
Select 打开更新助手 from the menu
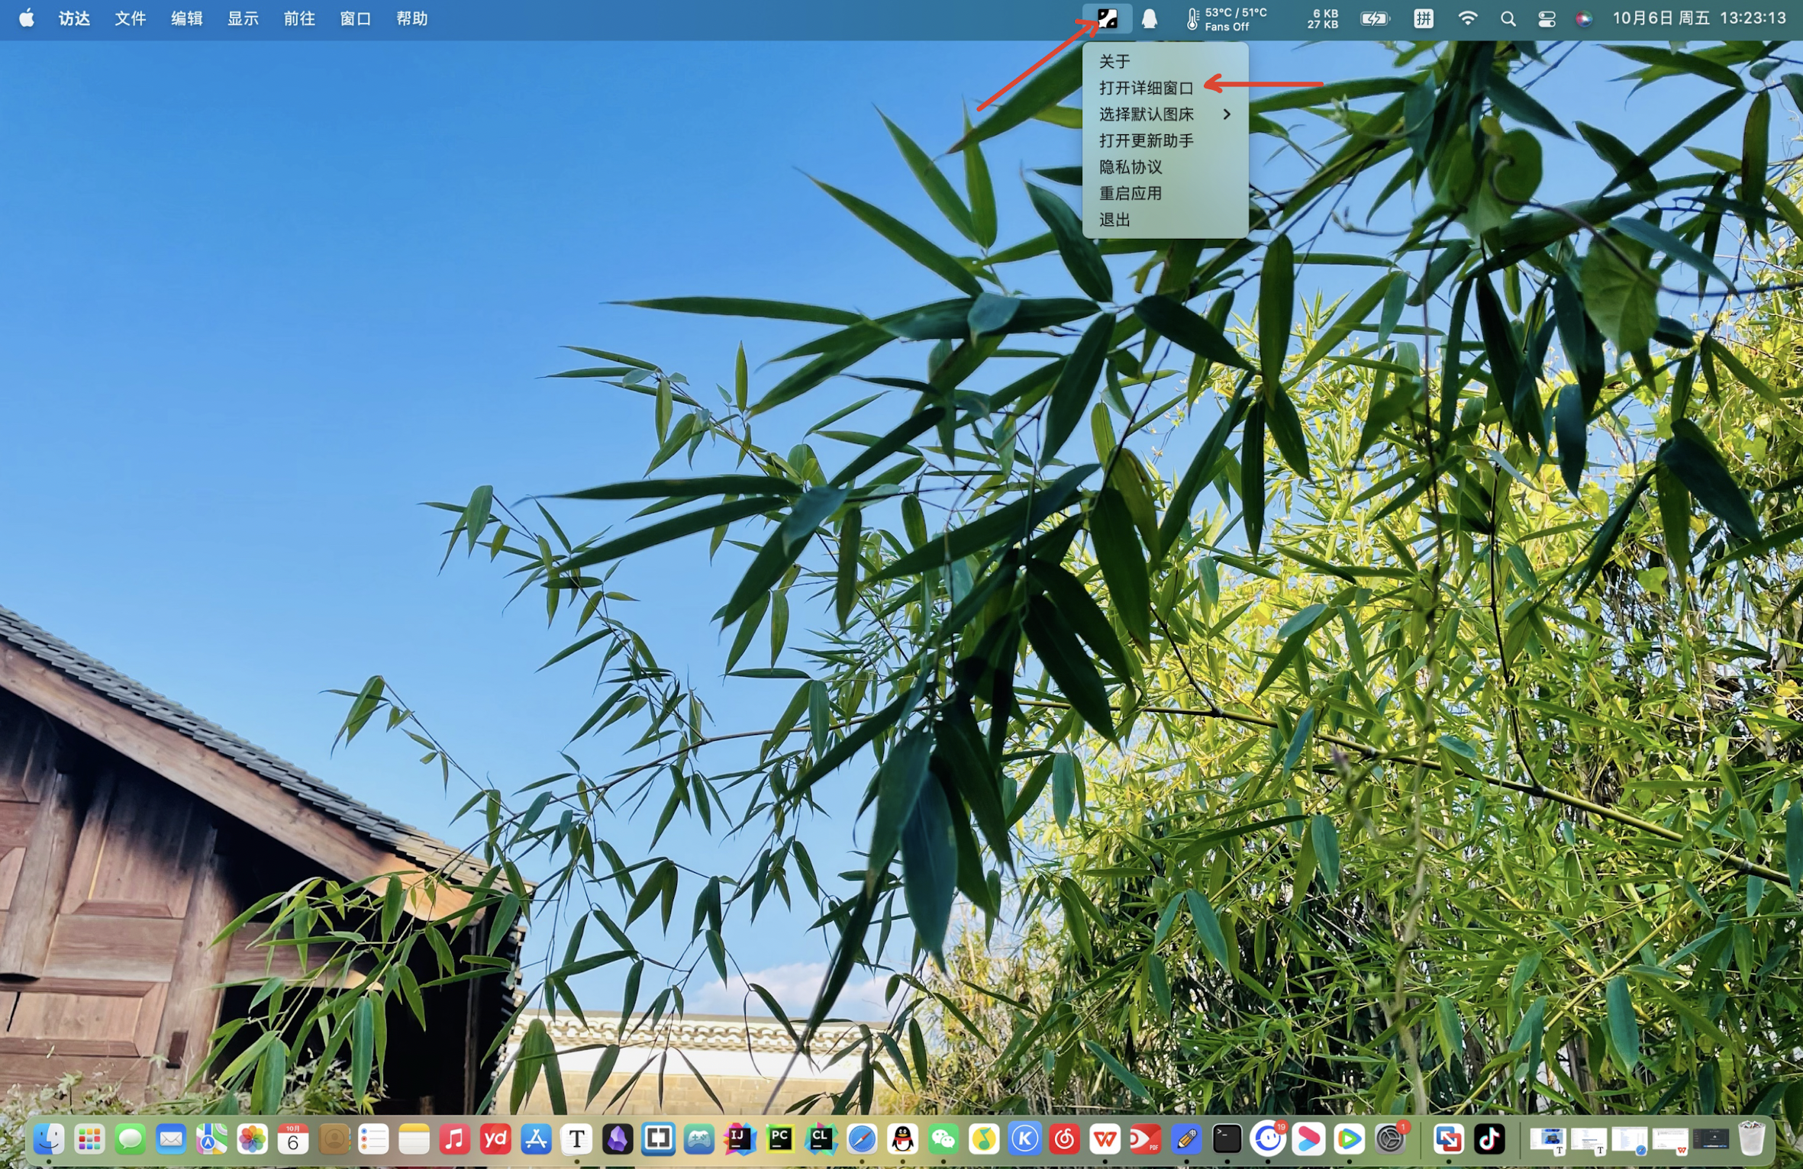tap(1145, 140)
